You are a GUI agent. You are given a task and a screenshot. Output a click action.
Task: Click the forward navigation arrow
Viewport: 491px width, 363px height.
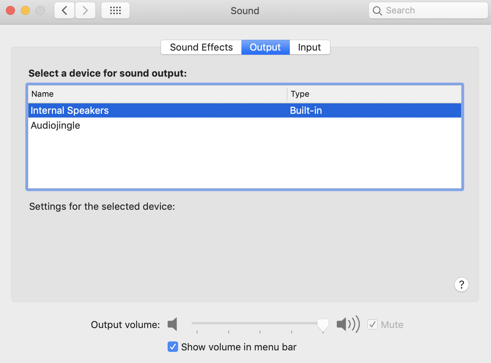(x=85, y=10)
